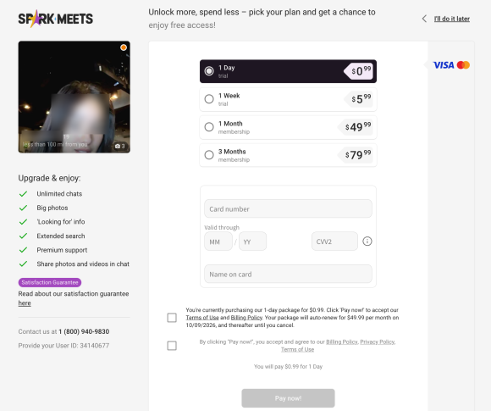Screen dimensions: 491x411
Task: Open the centered Terms of Use link
Action: pyautogui.click(x=297, y=349)
